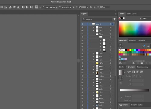Expand the row with blue photo thumbnail
The width and height of the screenshot is (151, 109).
93,105
